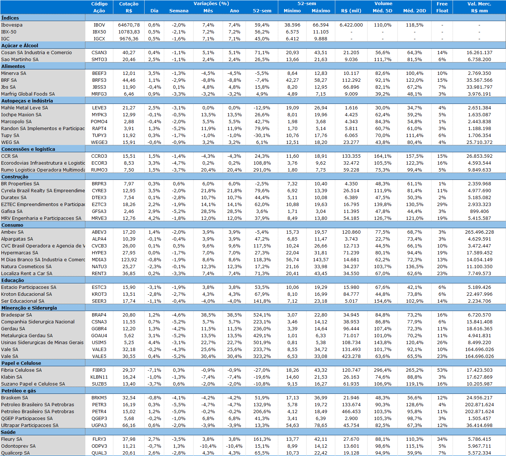This screenshot has width=506, height=456.
Task: Select Iochpe Maxion SA name cell
Action: click(x=42, y=115)
